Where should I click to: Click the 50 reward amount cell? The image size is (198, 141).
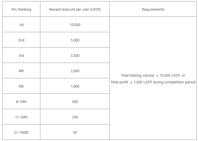tap(75, 133)
